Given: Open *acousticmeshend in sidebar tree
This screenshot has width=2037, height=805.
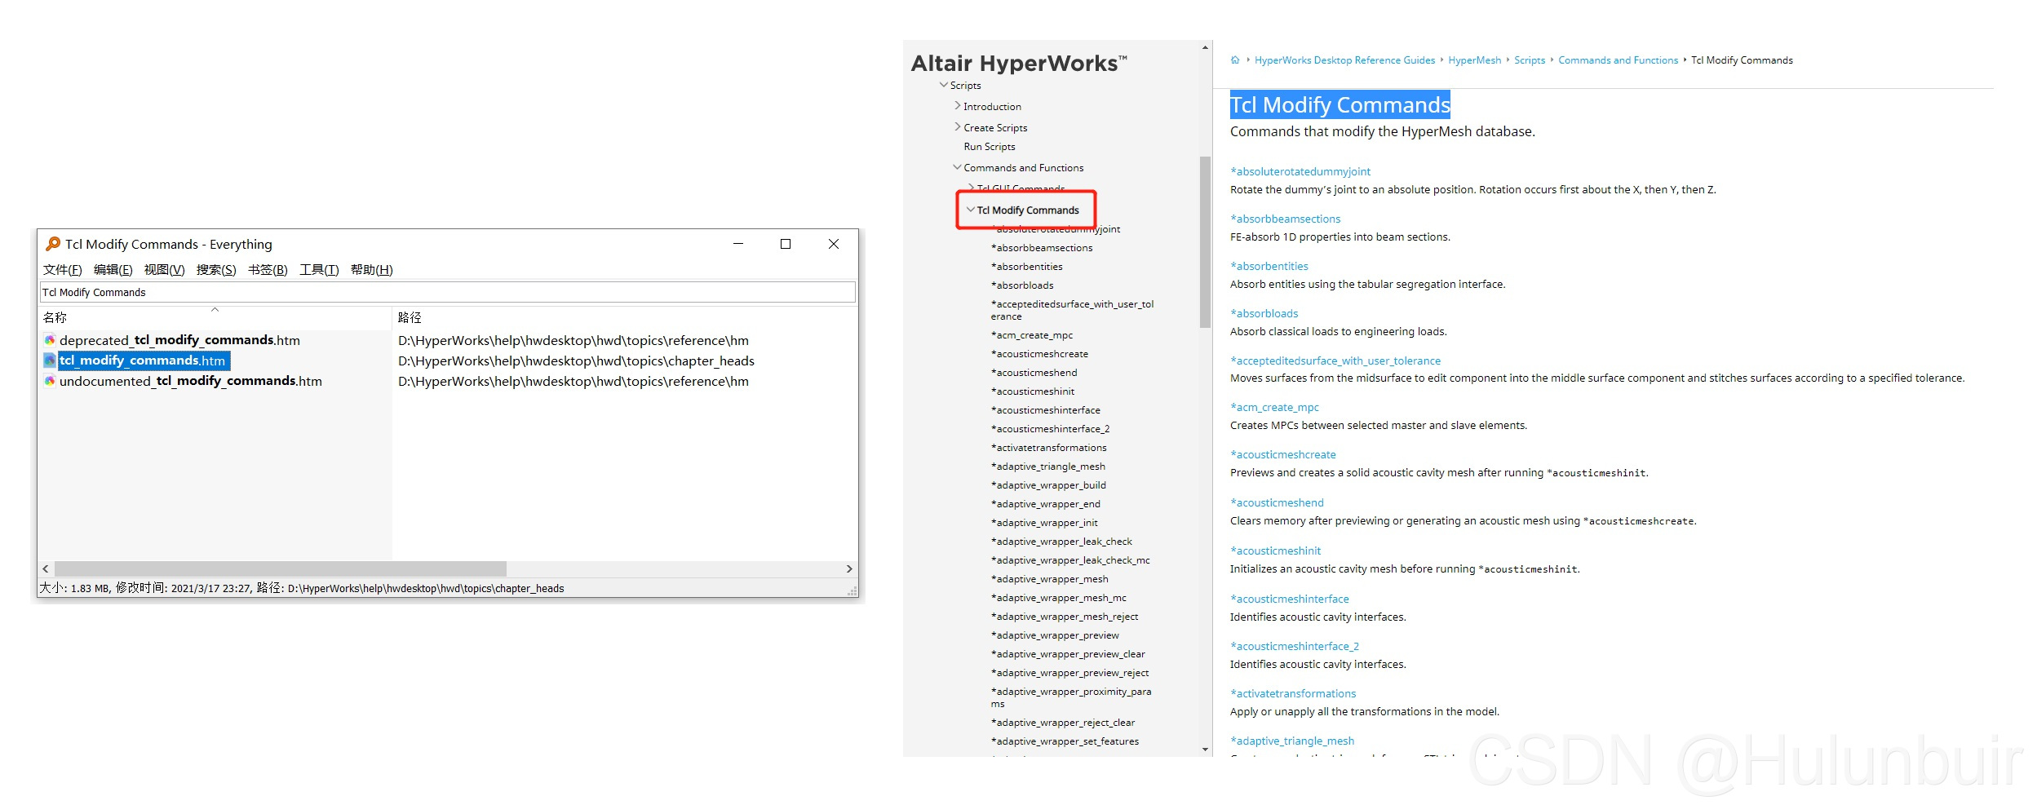Looking at the screenshot, I should pos(1034,373).
